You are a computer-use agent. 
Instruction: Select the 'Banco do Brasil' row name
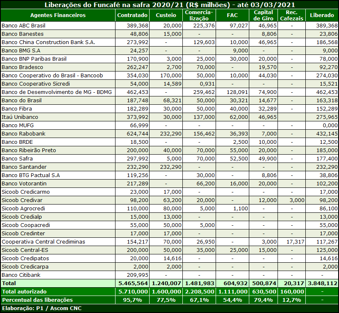pyautogui.click(x=22, y=100)
